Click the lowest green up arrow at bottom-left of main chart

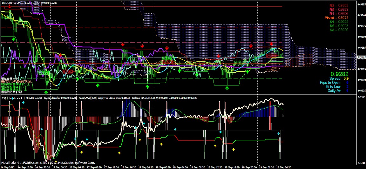[x=46, y=92]
